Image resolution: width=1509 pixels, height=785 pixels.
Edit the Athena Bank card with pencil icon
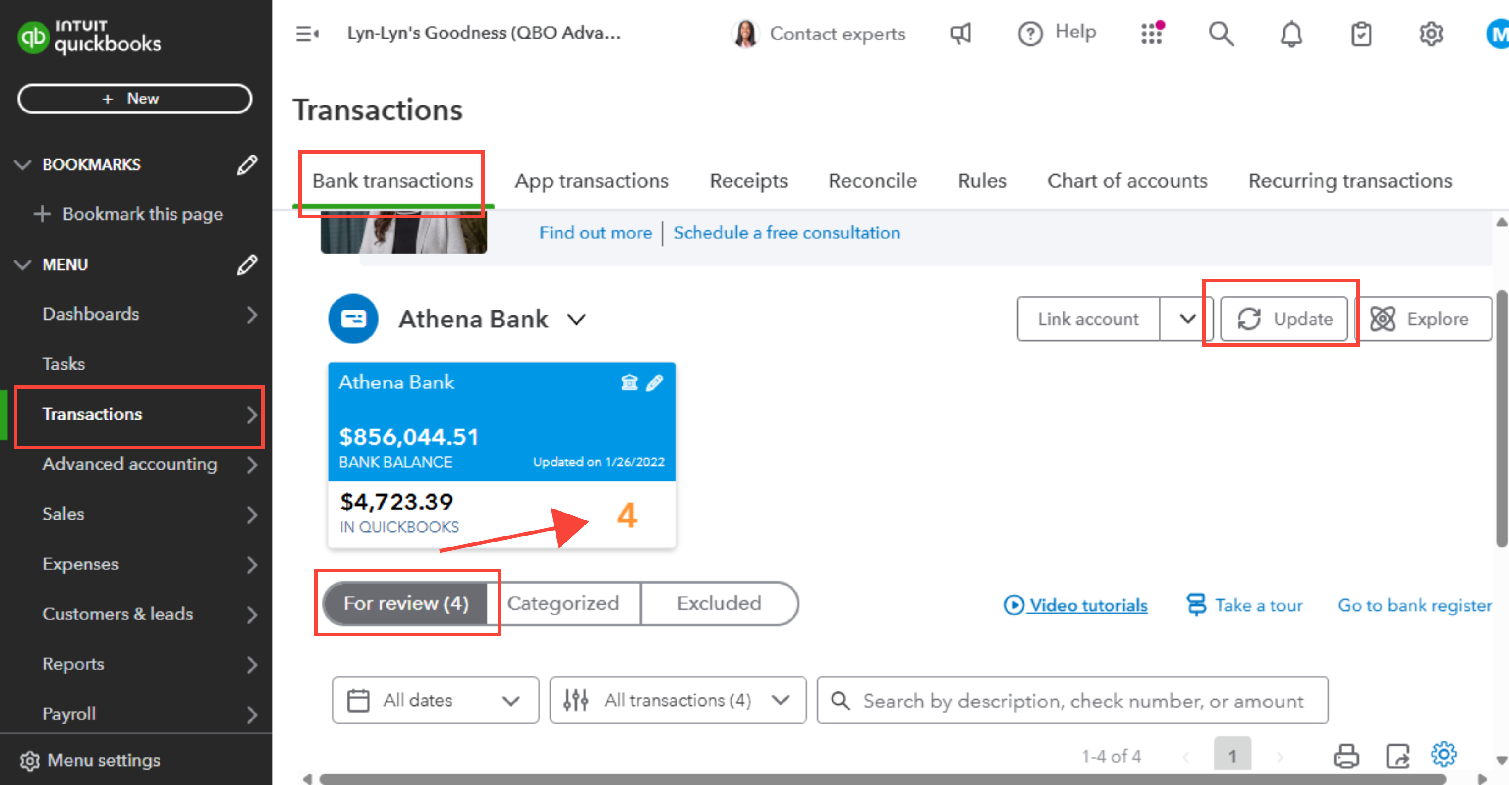pyautogui.click(x=654, y=382)
